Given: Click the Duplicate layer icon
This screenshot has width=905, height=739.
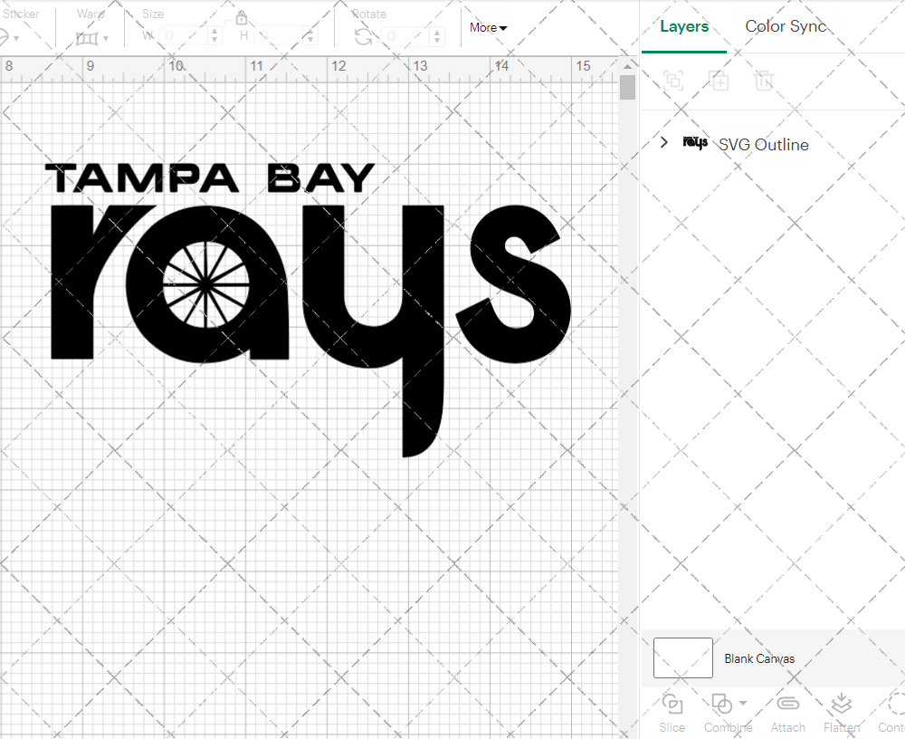Looking at the screenshot, I should [x=719, y=81].
